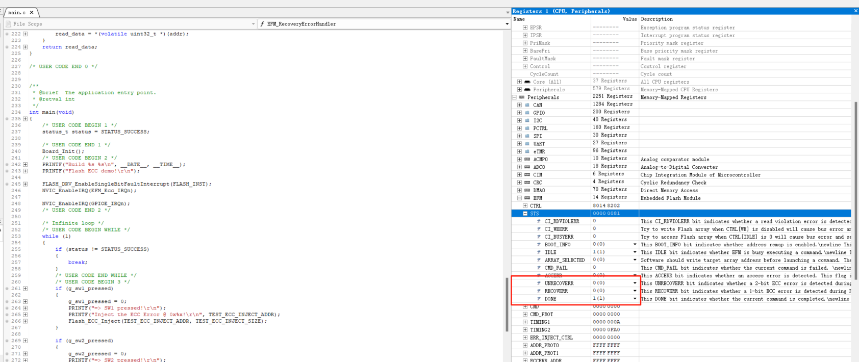The height and width of the screenshot is (362, 859).
Task: Click the ADC0 peripheral chip icon
Action: pos(527,167)
